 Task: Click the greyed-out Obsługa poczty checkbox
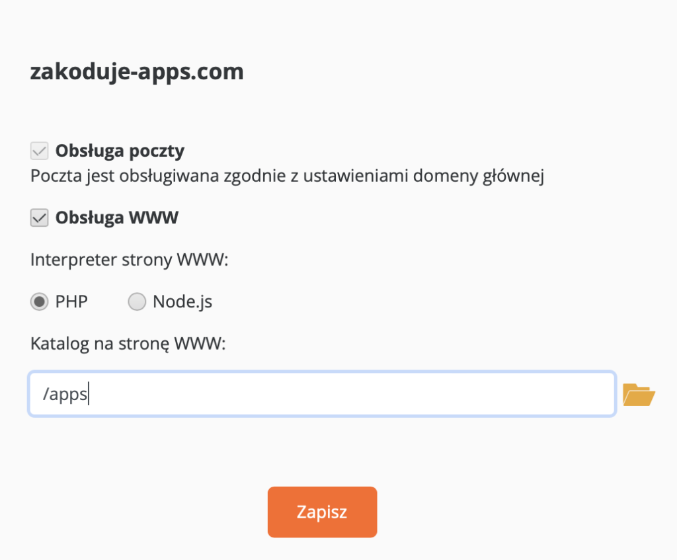[39, 151]
